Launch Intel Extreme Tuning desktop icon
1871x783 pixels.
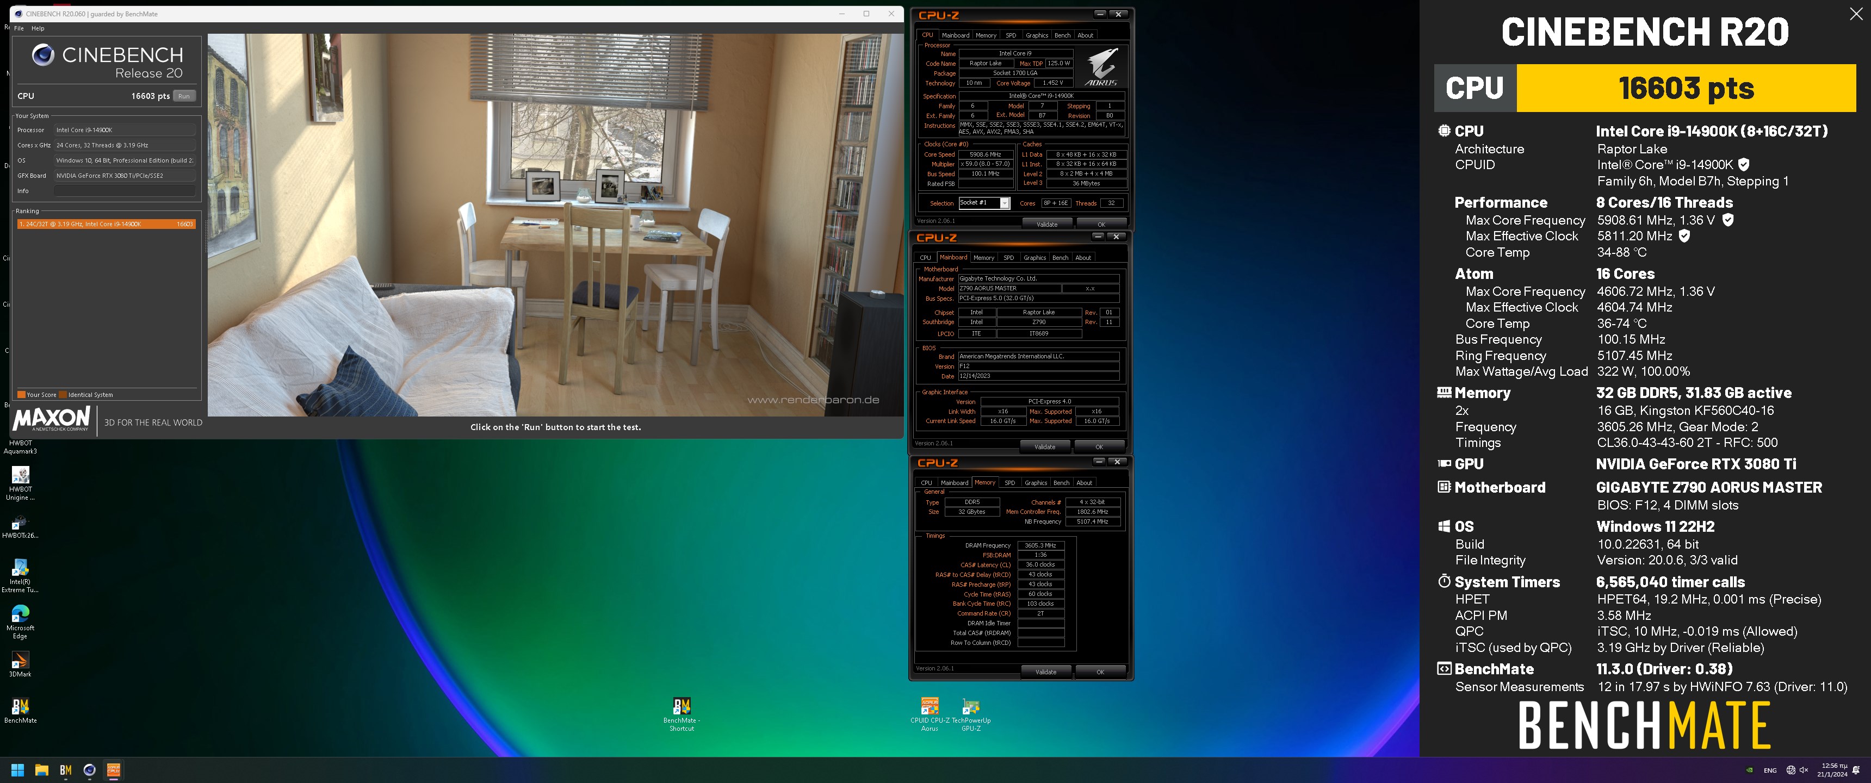coord(20,575)
